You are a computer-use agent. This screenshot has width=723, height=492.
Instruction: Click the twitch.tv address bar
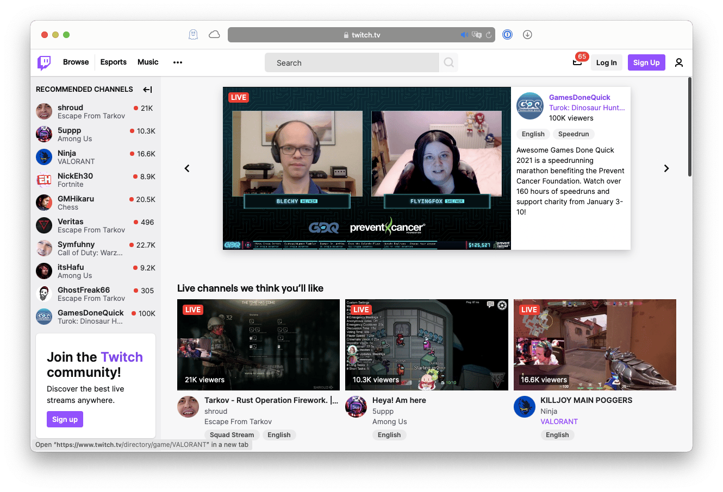[x=361, y=35]
